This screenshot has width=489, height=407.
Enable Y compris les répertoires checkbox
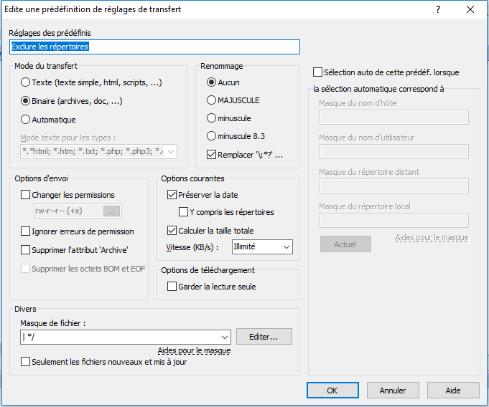click(183, 212)
